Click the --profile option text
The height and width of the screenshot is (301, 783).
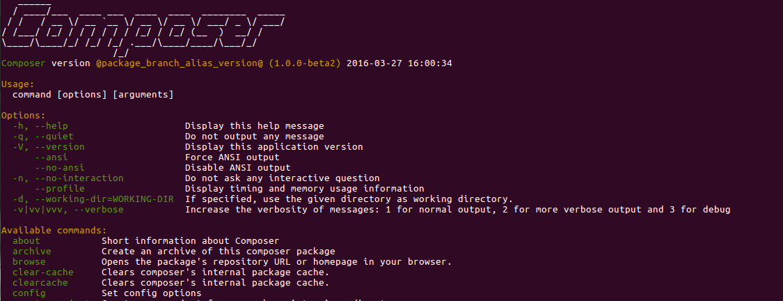pyautogui.click(x=60, y=189)
